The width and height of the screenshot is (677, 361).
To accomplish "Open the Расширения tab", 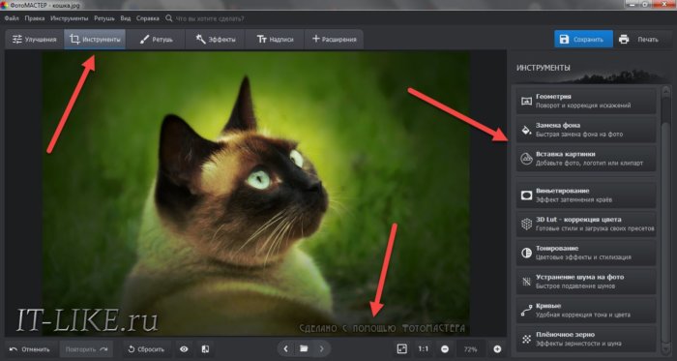I will (334, 40).
